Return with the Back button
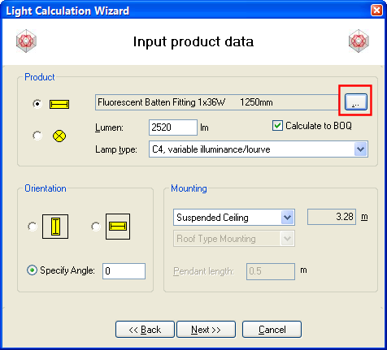 [145, 330]
